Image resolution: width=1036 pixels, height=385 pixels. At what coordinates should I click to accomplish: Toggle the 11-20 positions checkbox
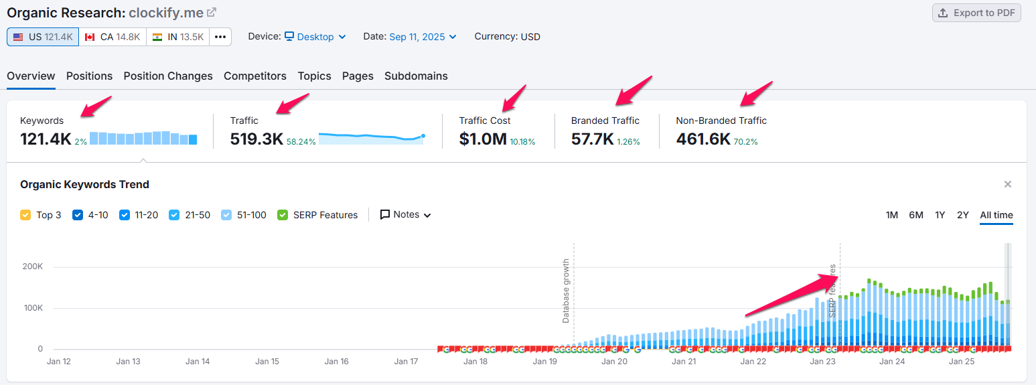point(125,215)
